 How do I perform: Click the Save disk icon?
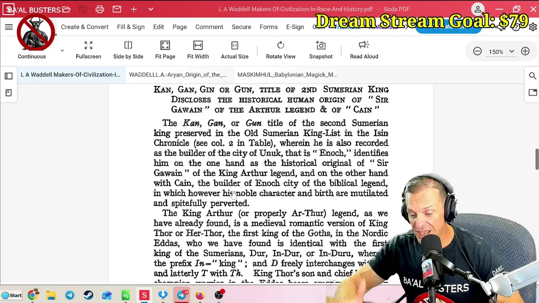83,9
